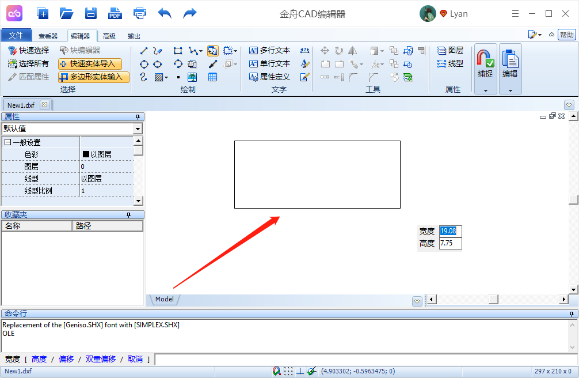Expand the 捕捉 snap dropdown
Viewport: 579px width, 378px height.
tap(486, 90)
